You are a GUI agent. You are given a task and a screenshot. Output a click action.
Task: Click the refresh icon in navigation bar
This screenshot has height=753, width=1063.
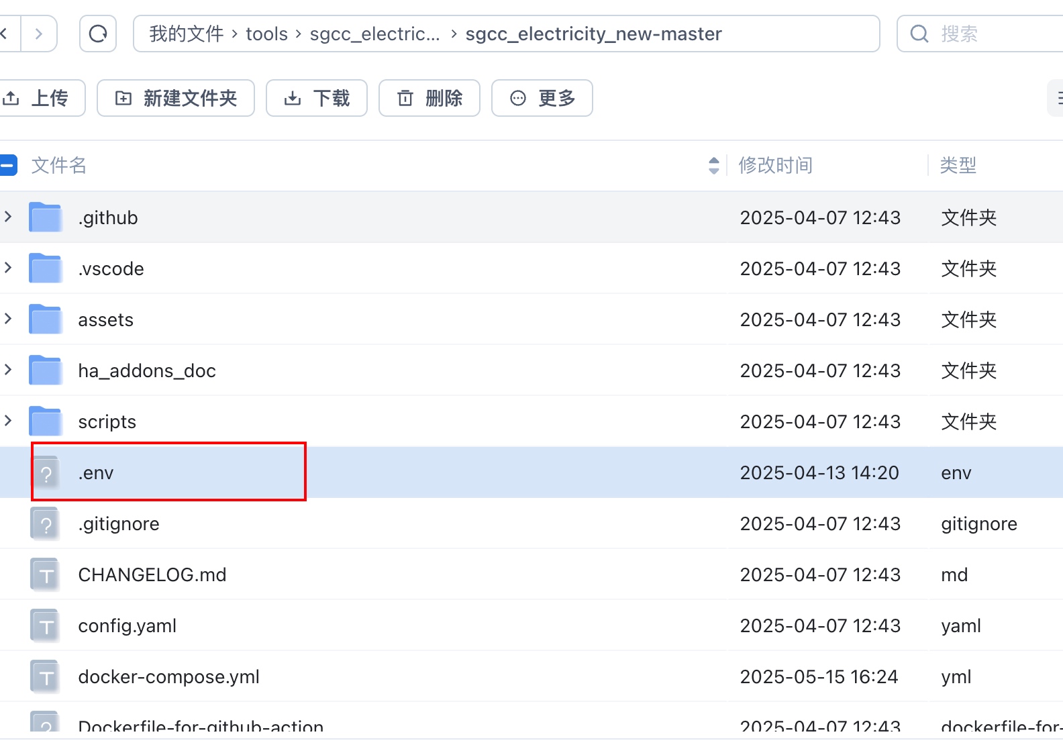coord(98,34)
